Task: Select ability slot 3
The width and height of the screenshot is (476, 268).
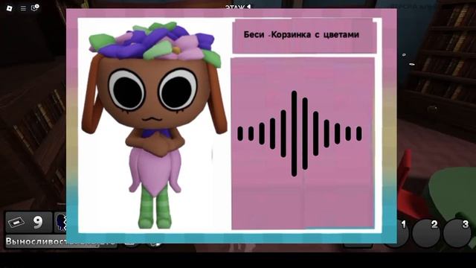Action: [x=457, y=233]
